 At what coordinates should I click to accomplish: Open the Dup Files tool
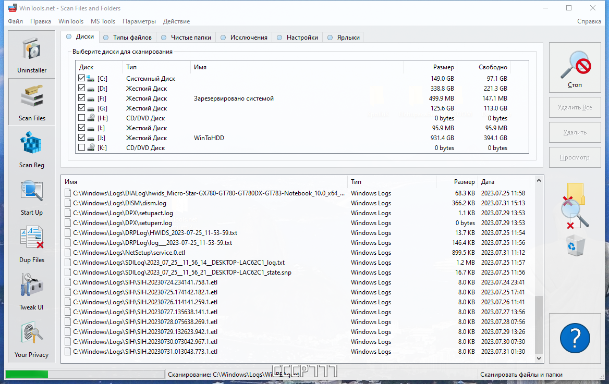click(x=31, y=244)
